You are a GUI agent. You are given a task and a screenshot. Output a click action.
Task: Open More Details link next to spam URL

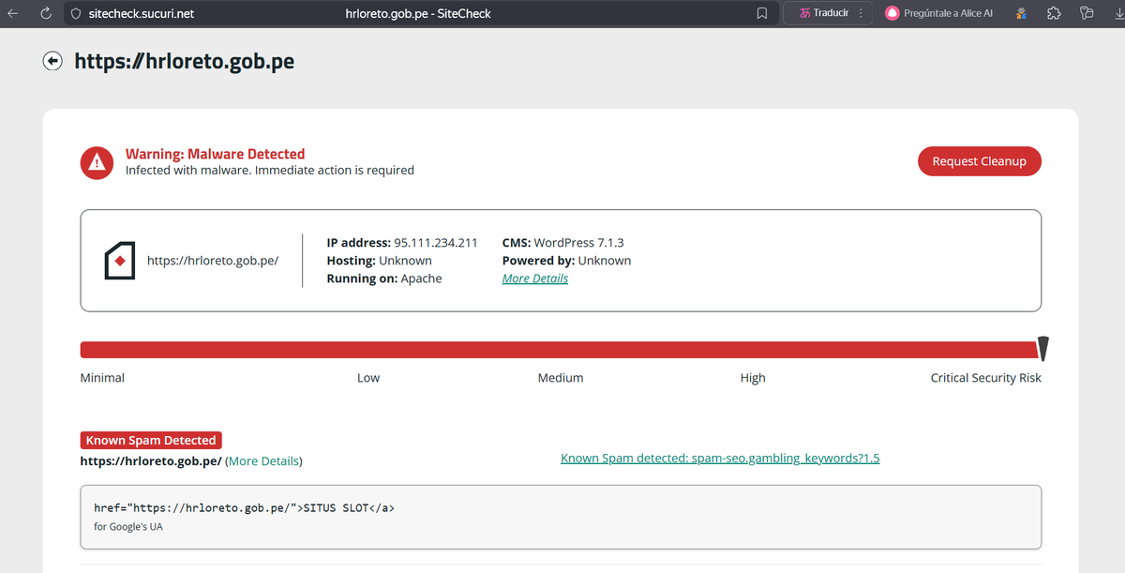(264, 461)
